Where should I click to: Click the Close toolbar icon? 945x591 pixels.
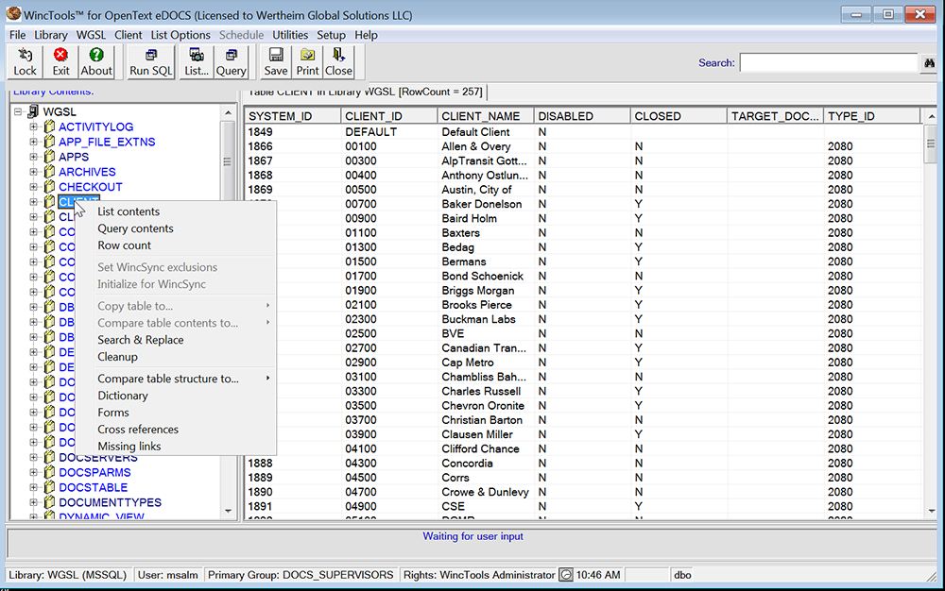coord(338,62)
